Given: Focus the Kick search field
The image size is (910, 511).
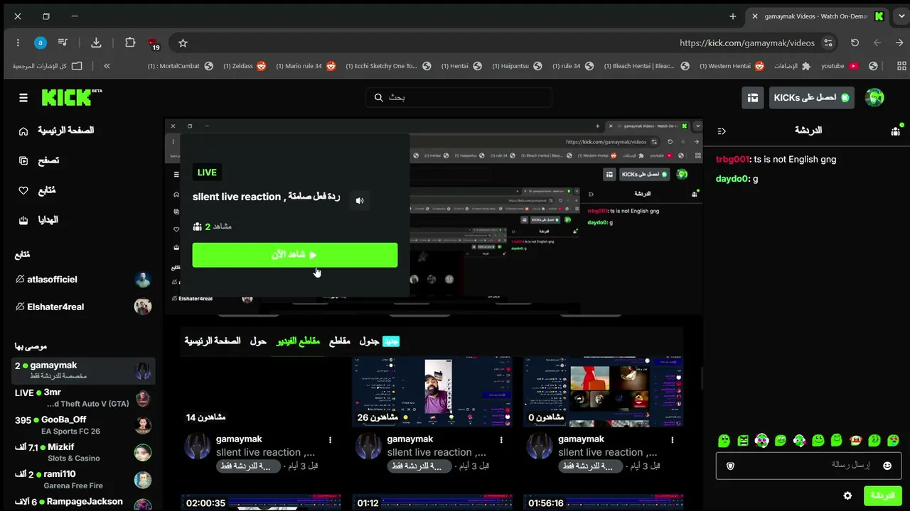Looking at the screenshot, I should (459, 97).
